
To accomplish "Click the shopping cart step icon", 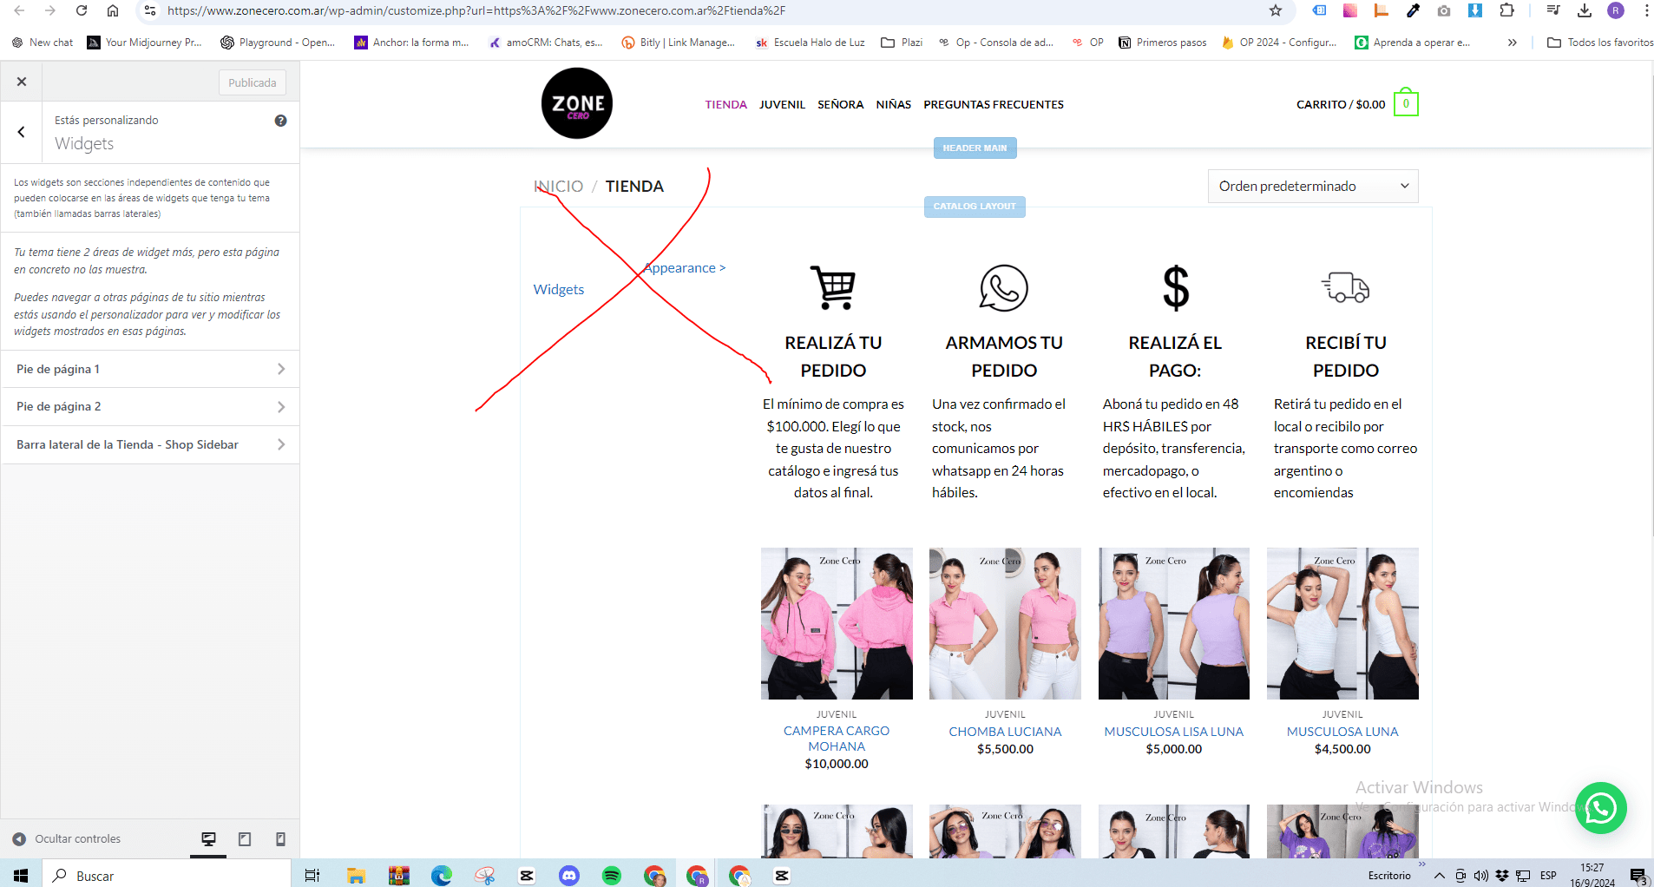I will click(833, 287).
